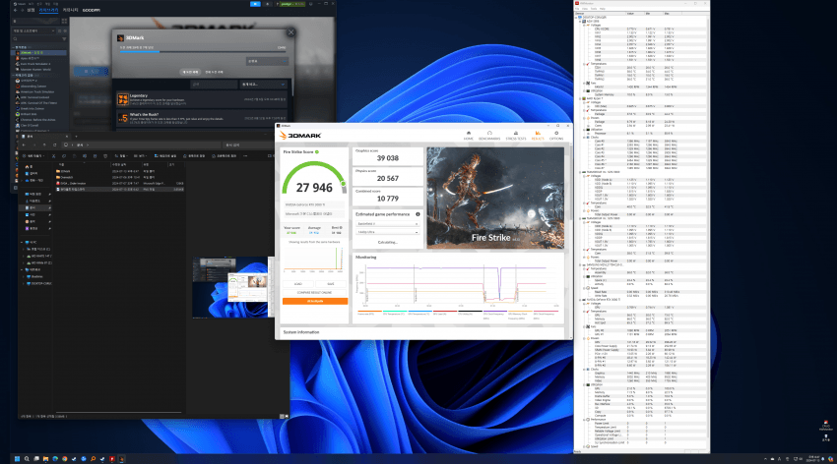Collapse the Network node in Explorer
This screenshot has height=464, width=837.
23,270
